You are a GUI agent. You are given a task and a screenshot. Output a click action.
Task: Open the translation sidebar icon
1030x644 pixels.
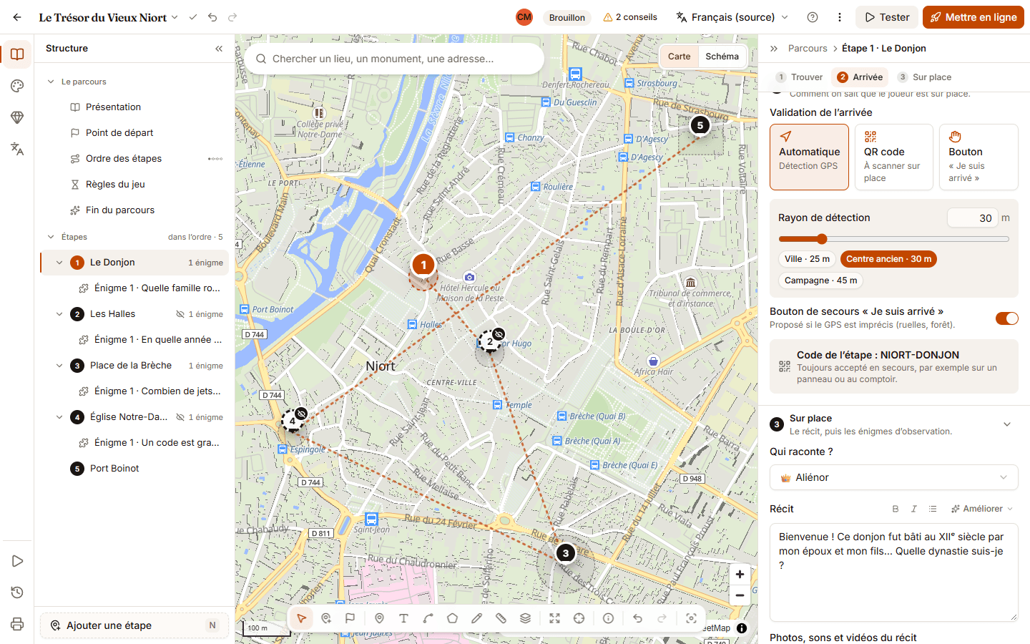tap(17, 149)
